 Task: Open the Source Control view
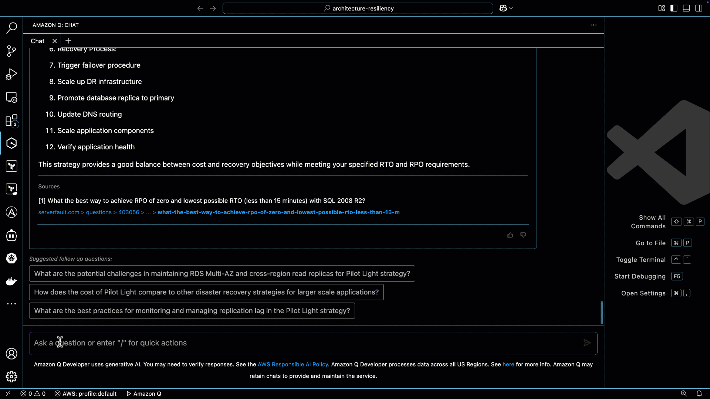click(11, 51)
